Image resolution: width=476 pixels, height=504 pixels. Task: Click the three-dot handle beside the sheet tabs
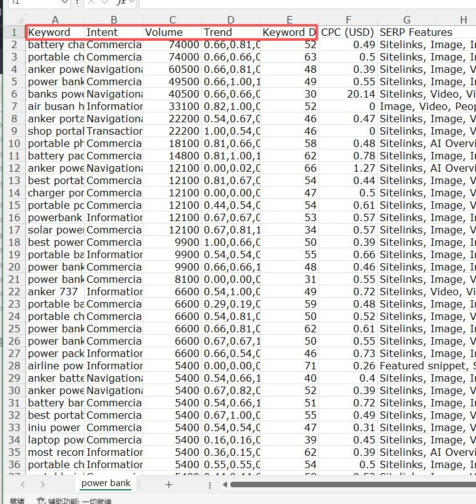click(209, 485)
